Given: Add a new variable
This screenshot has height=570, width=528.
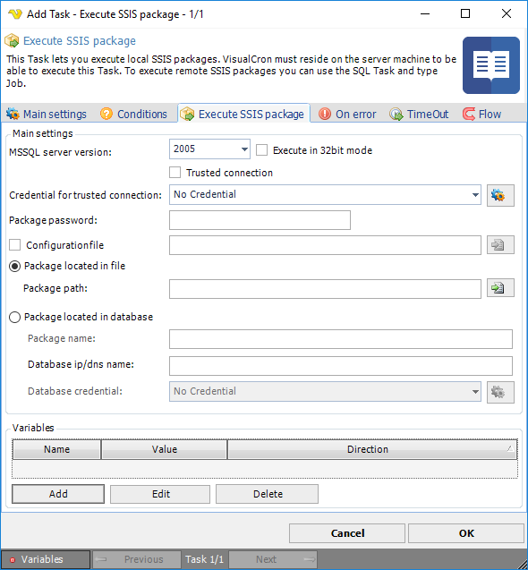Looking at the screenshot, I should point(58,494).
